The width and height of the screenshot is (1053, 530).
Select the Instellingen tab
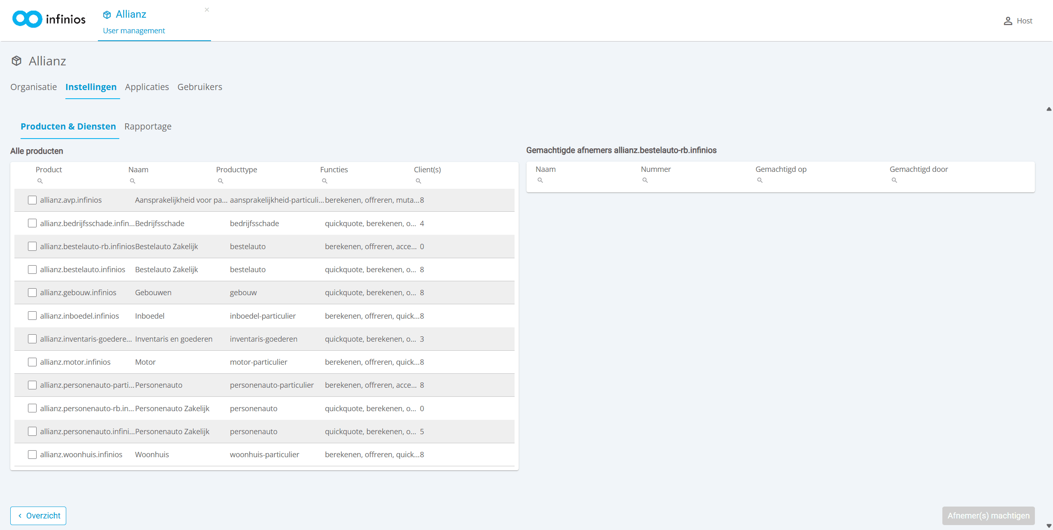[x=91, y=87]
